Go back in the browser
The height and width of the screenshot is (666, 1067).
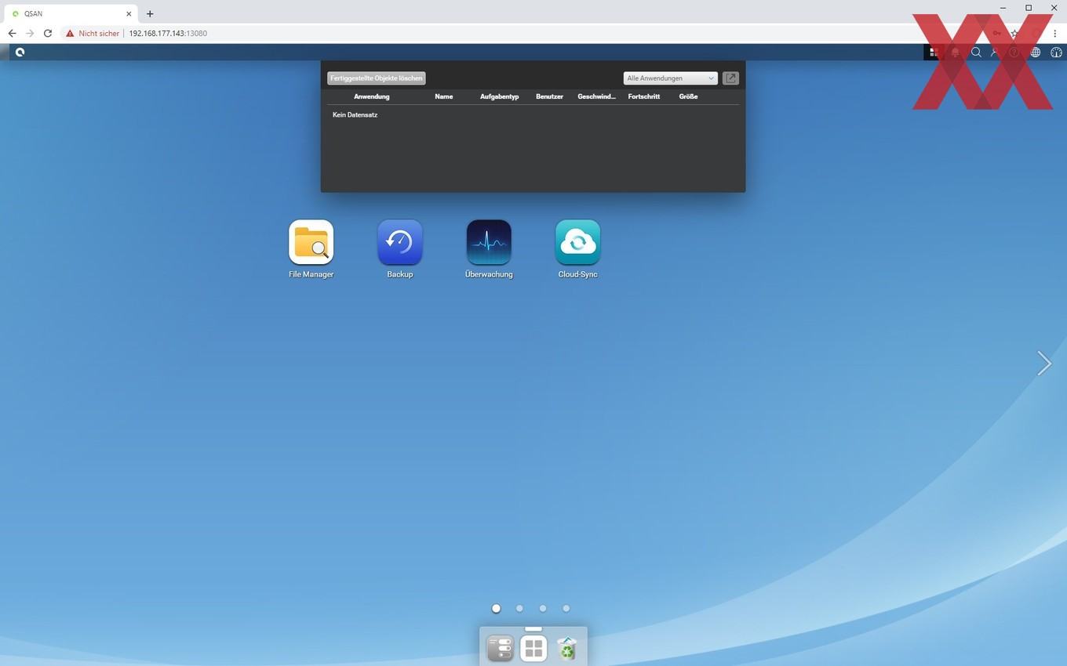click(12, 34)
